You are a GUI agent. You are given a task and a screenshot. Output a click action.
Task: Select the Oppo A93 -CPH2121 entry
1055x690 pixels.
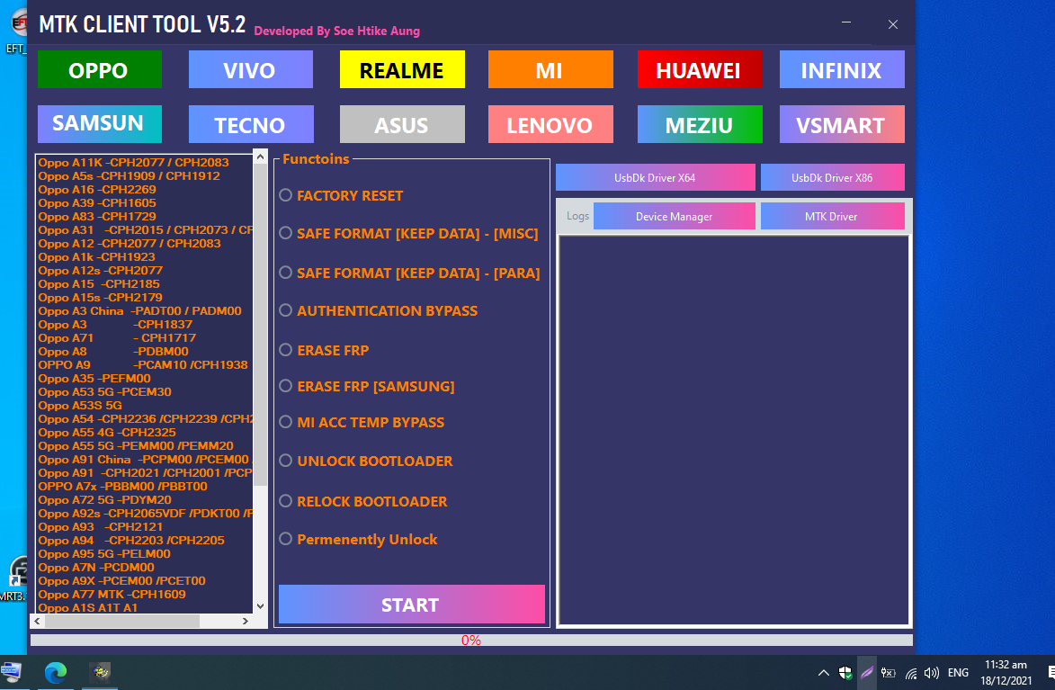[x=100, y=526]
